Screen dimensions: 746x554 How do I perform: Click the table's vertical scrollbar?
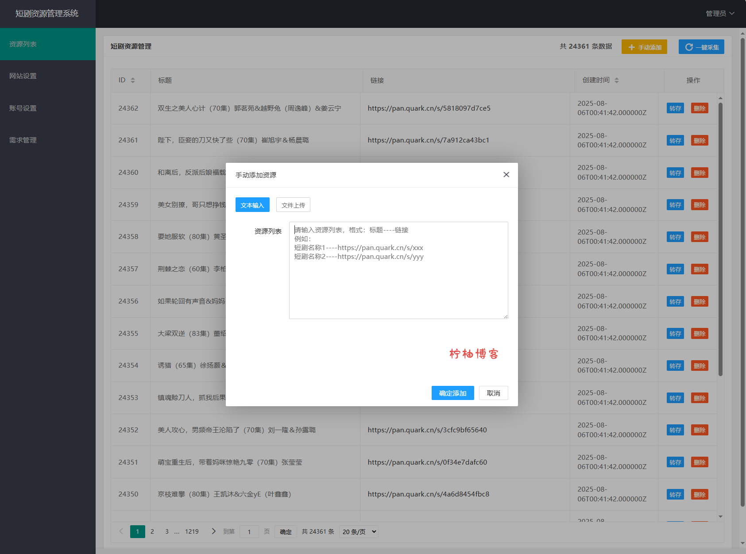[x=720, y=239]
